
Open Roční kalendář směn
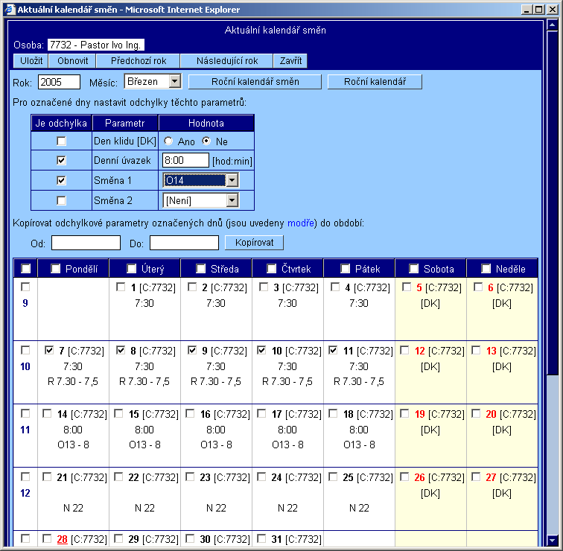click(255, 81)
